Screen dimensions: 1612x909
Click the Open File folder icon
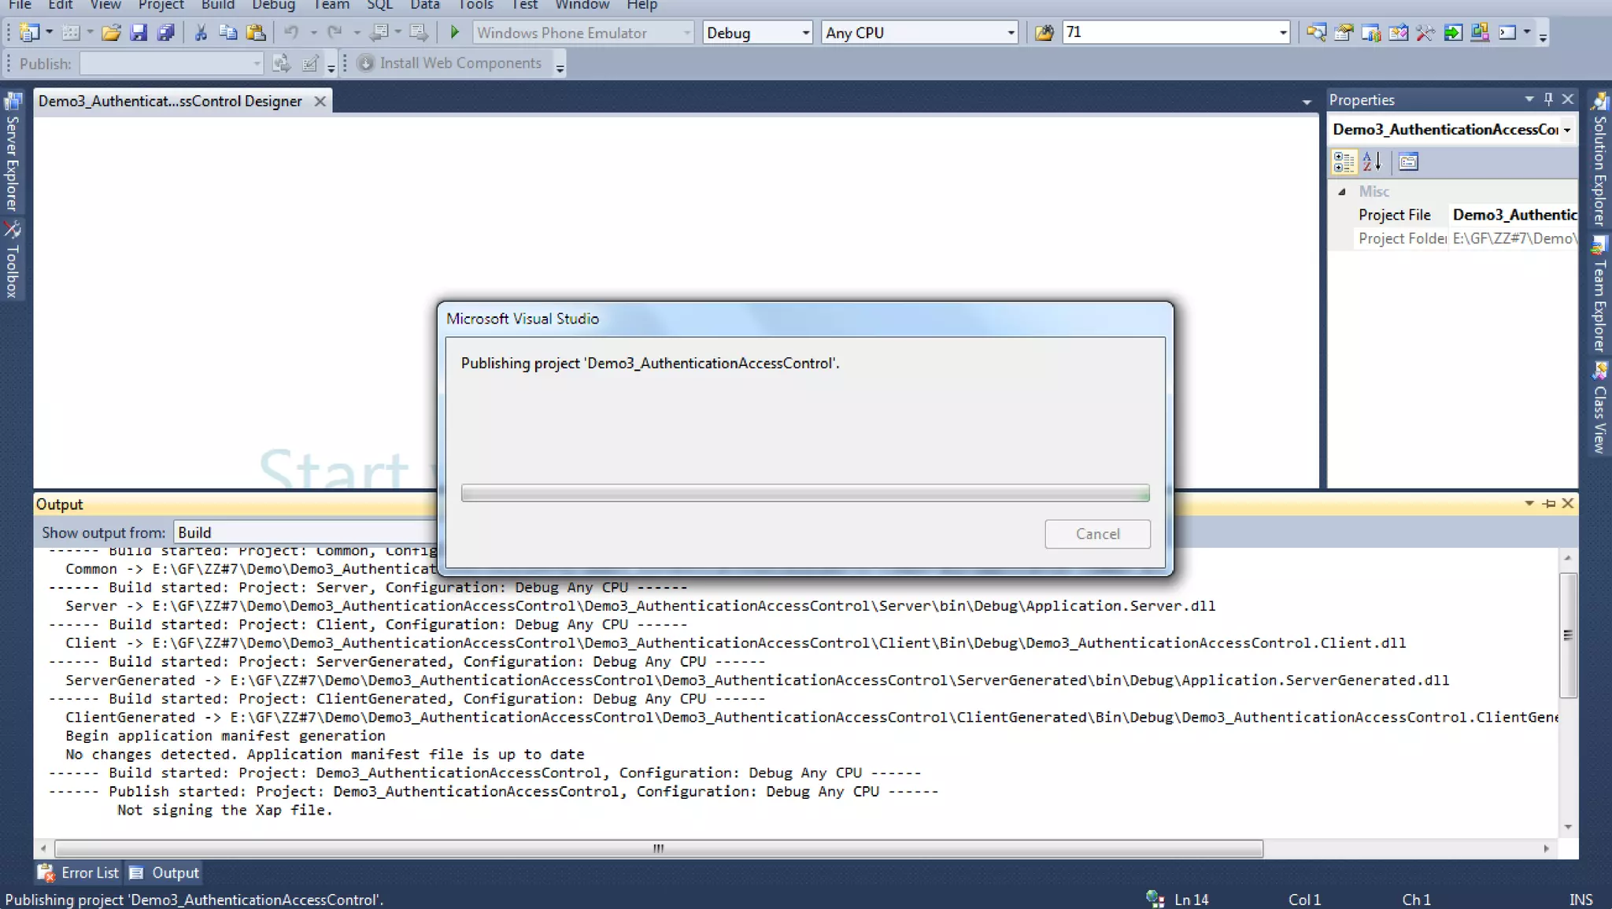point(111,33)
